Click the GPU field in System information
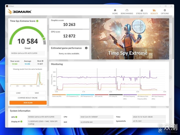The height and width of the screenshot is (135, 180). [x=44, y=117]
